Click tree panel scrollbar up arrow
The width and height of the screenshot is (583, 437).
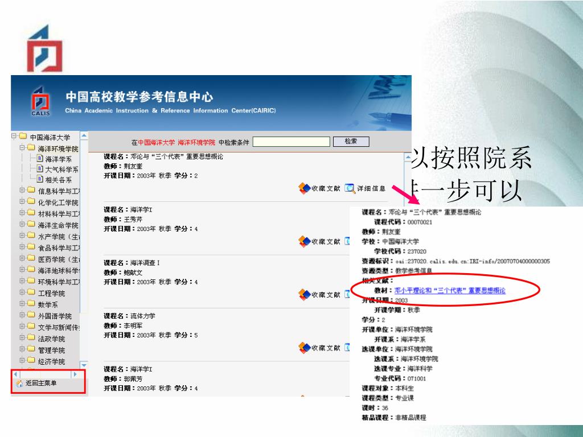(x=84, y=135)
